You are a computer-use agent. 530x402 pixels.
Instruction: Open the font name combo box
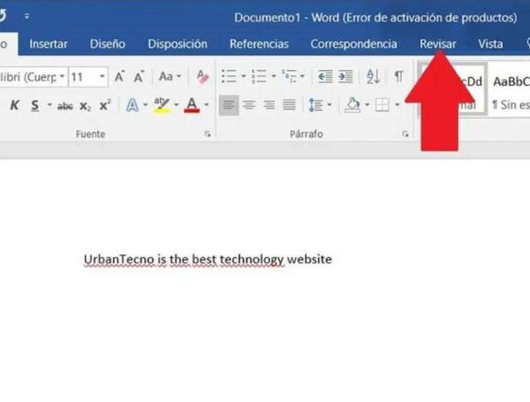(34, 77)
